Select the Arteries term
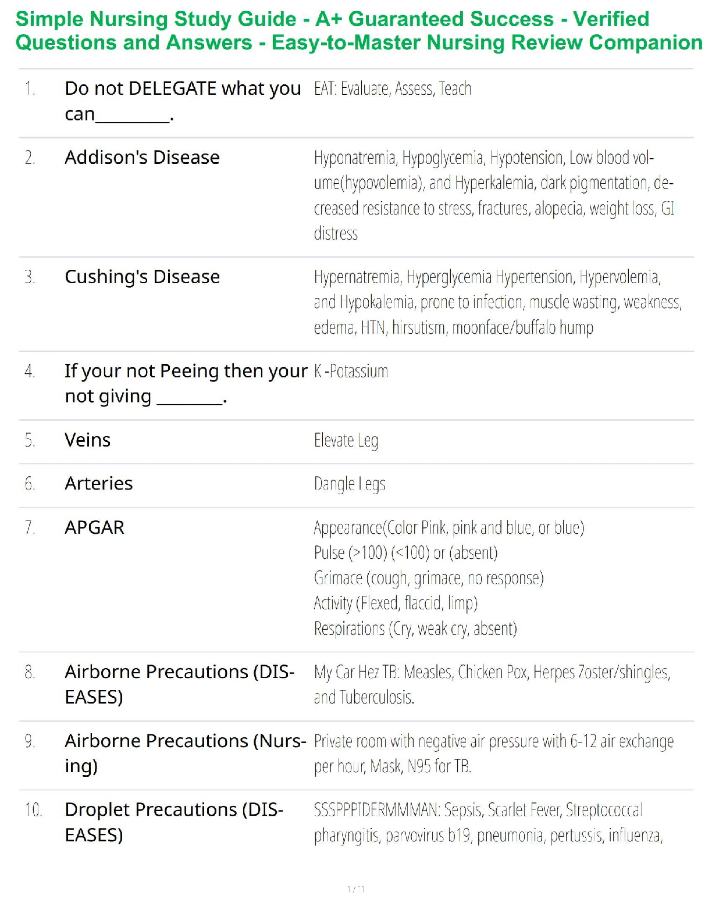Image resolution: width=712 pixels, height=921 pixels. pyautogui.click(x=98, y=484)
